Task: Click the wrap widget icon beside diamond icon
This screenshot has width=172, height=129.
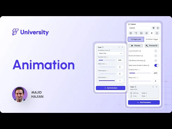Action: [158, 28]
